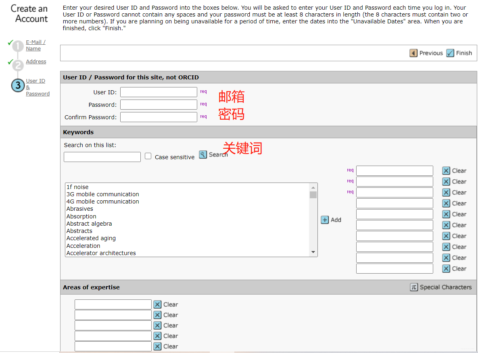Click step 1 circle icon
Viewport: 478px width, 353px height.
[18, 46]
